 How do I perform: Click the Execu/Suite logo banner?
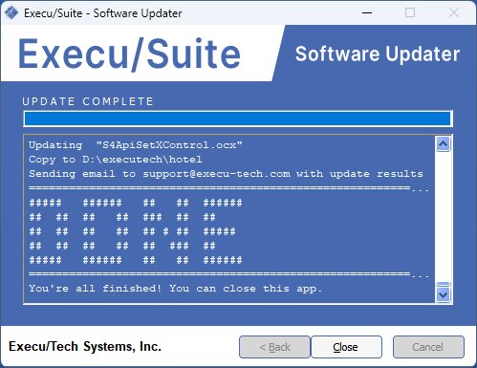(129, 54)
